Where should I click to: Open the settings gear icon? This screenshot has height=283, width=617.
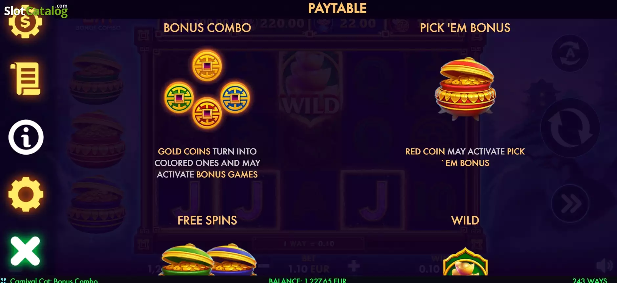point(26,194)
